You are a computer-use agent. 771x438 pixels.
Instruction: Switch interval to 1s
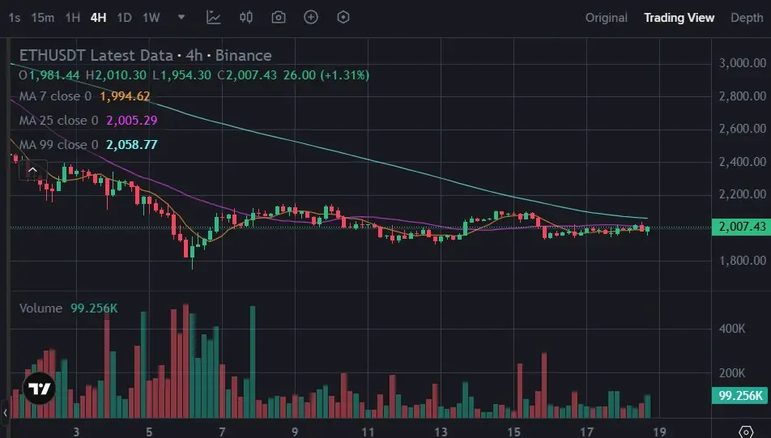tap(15, 18)
